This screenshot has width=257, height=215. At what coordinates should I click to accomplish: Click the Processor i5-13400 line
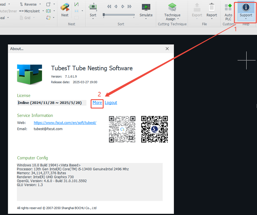tap(73, 169)
